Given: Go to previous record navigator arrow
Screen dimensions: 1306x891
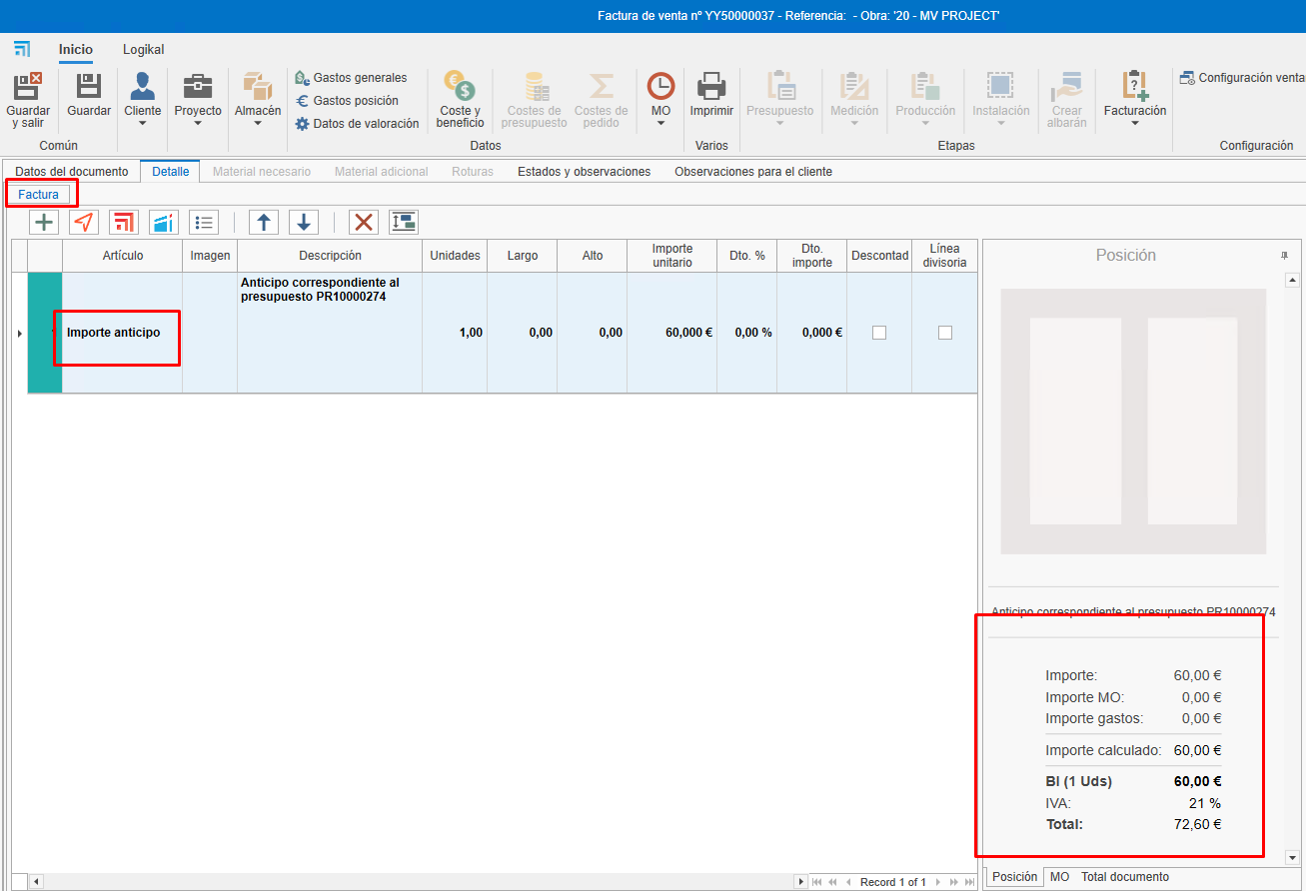Looking at the screenshot, I should 848,882.
